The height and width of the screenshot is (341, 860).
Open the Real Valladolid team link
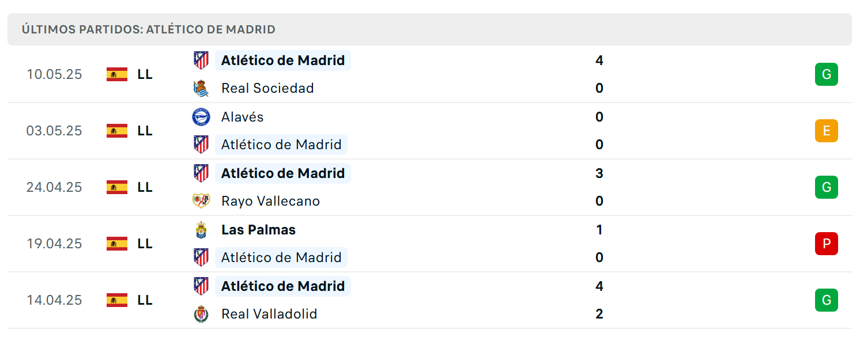pos(269,314)
